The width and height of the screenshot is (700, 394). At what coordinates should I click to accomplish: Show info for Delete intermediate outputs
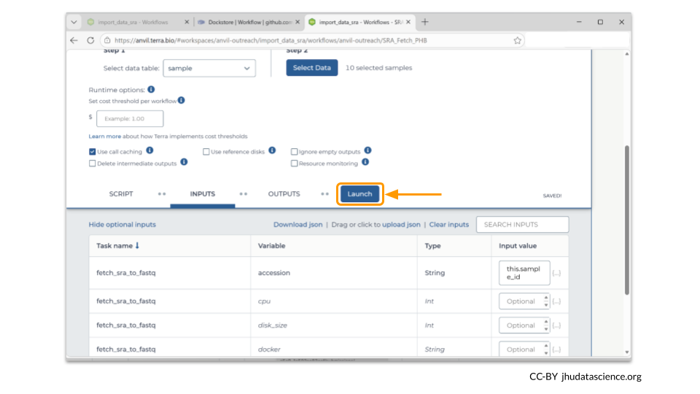pyautogui.click(x=184, y=162)
